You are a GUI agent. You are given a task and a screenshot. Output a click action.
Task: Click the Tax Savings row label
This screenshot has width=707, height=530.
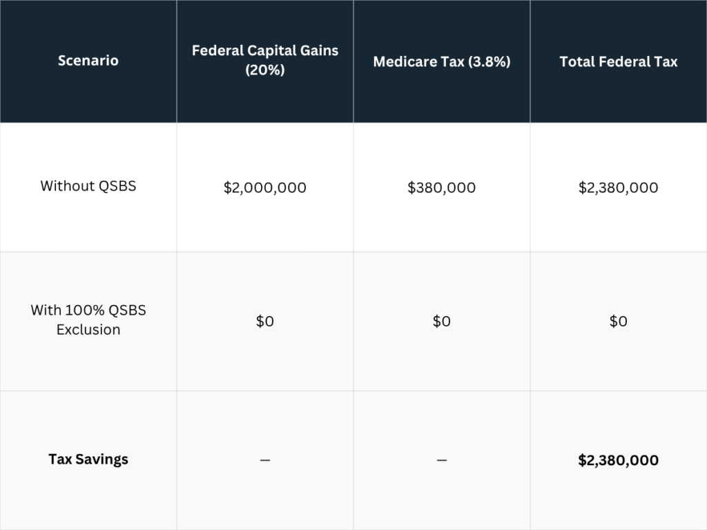[x=88, y=459]
